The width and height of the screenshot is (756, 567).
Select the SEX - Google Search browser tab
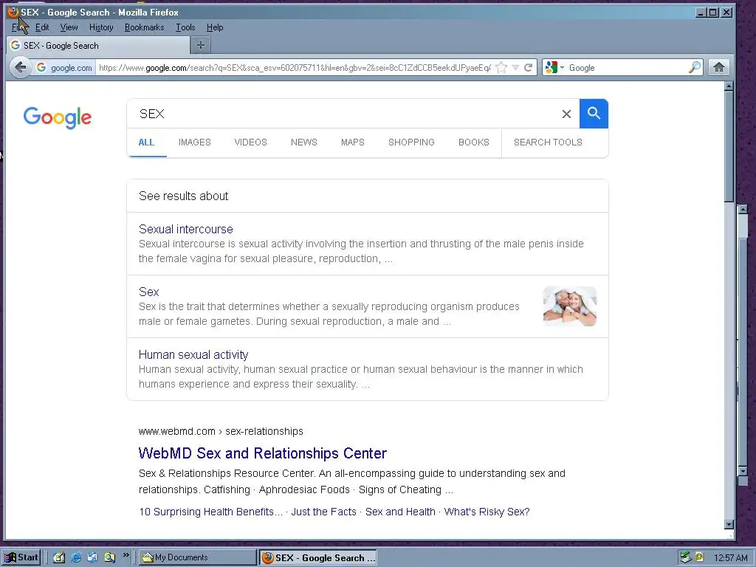pyautogui.click(x=98, y=45)
